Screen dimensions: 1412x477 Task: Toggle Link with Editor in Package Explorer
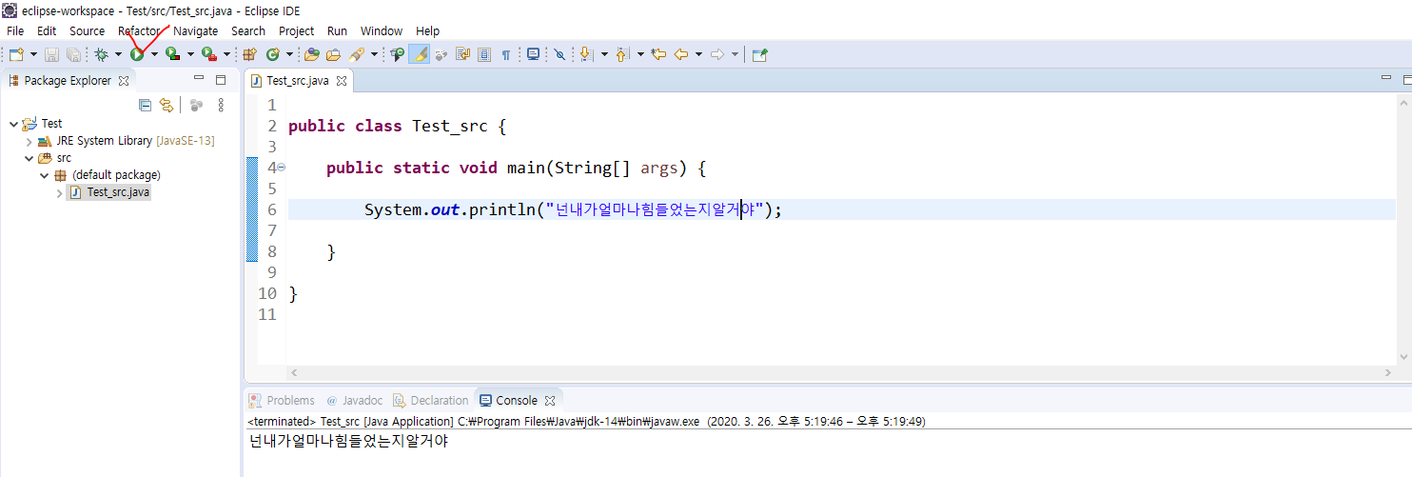167,105
